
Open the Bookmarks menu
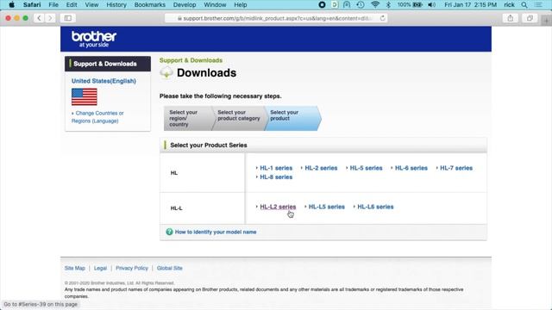[x=150, y=5]
